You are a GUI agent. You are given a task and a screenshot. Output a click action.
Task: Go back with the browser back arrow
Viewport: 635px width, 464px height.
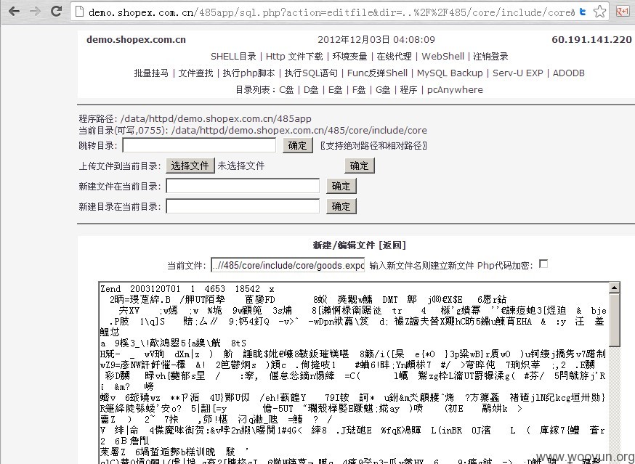(15, 12)
